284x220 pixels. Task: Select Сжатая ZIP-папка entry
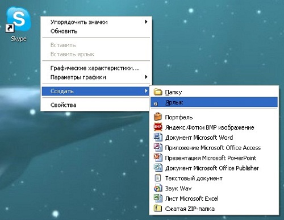pyautogui.click(x=214, y=209)
